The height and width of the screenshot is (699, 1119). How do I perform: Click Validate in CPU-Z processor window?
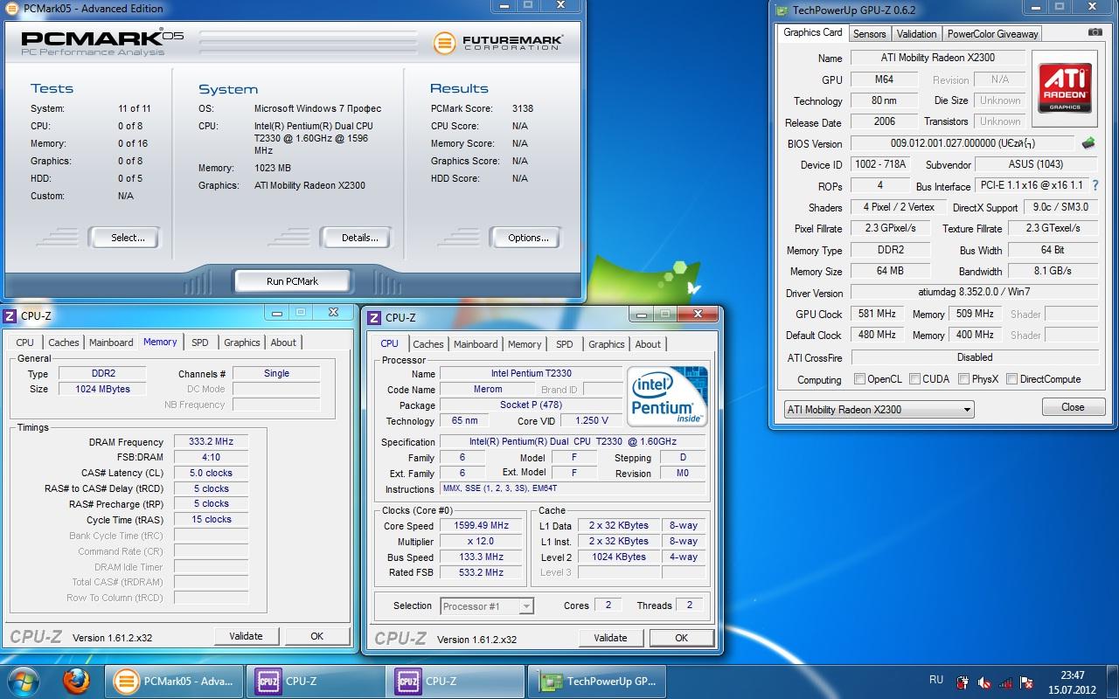(x=610, y=638)
